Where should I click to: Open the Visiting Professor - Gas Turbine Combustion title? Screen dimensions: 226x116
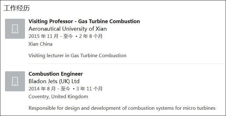coord(84,21)
